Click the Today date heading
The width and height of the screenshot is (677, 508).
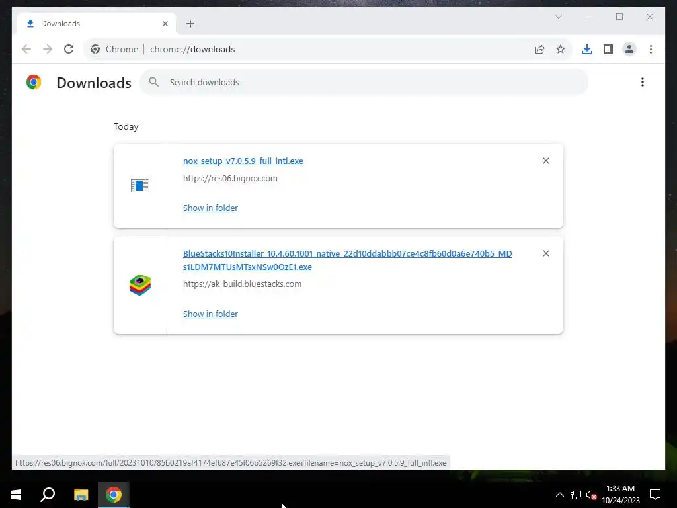pyautogui.click(x=126, y=126)
